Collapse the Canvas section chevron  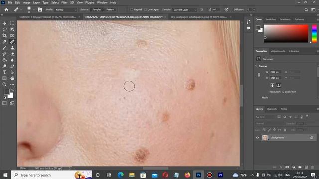(x=256, y=66)
